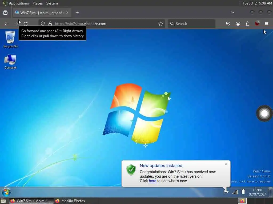Click the 'ads, click here to resolve' text
The width and height of the screenshot is (273, 204).
click(251, 181)
